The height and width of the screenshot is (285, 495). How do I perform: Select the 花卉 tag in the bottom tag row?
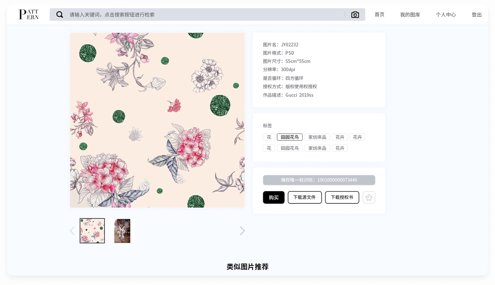(x=339, y=148)
